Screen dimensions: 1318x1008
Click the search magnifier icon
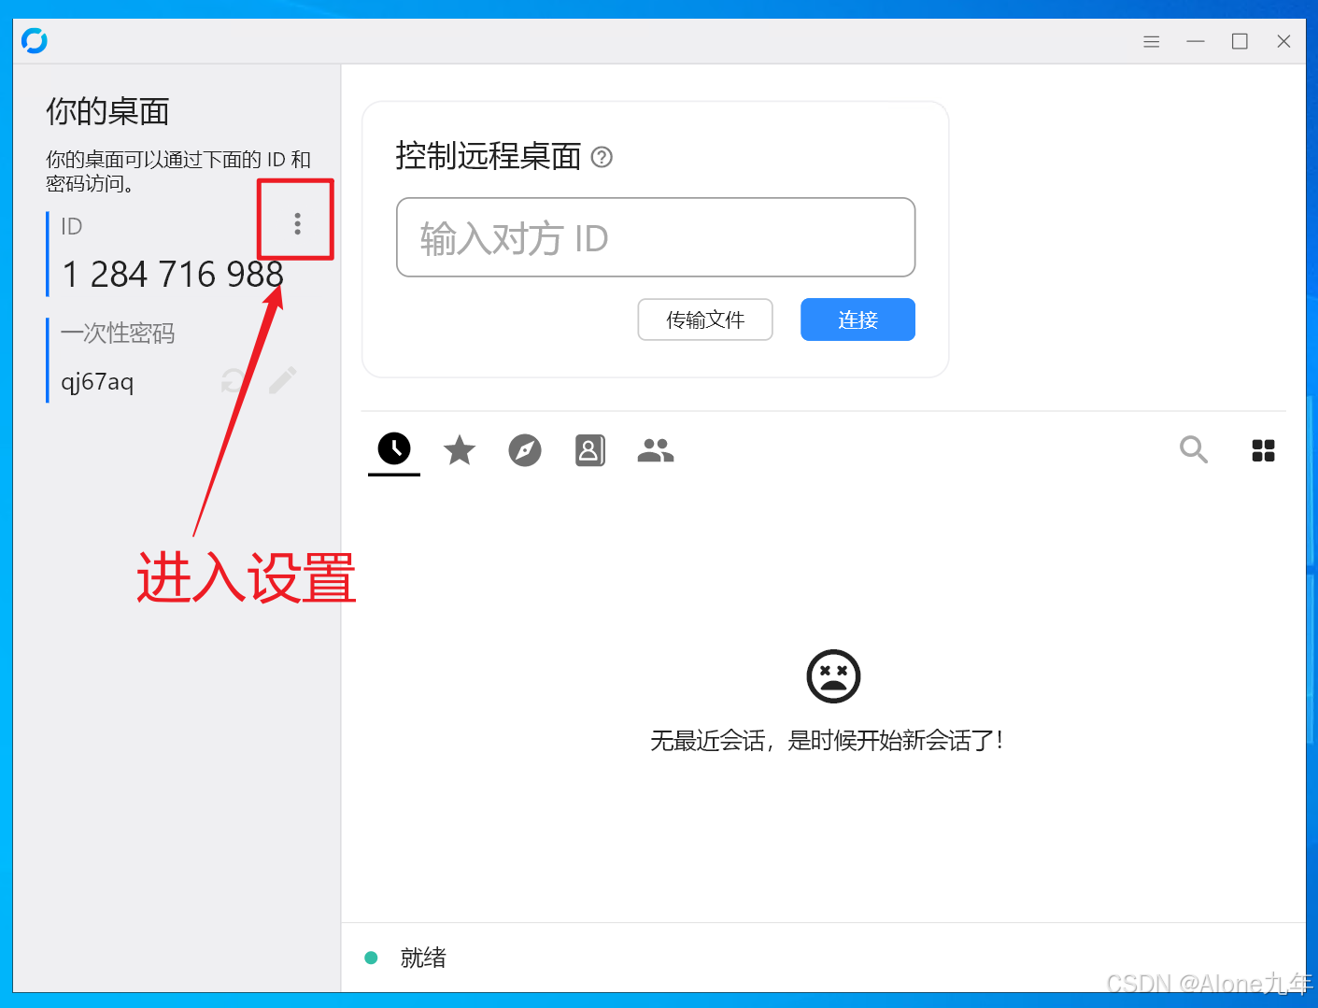pyautogui.click(x=1194, y=450)
